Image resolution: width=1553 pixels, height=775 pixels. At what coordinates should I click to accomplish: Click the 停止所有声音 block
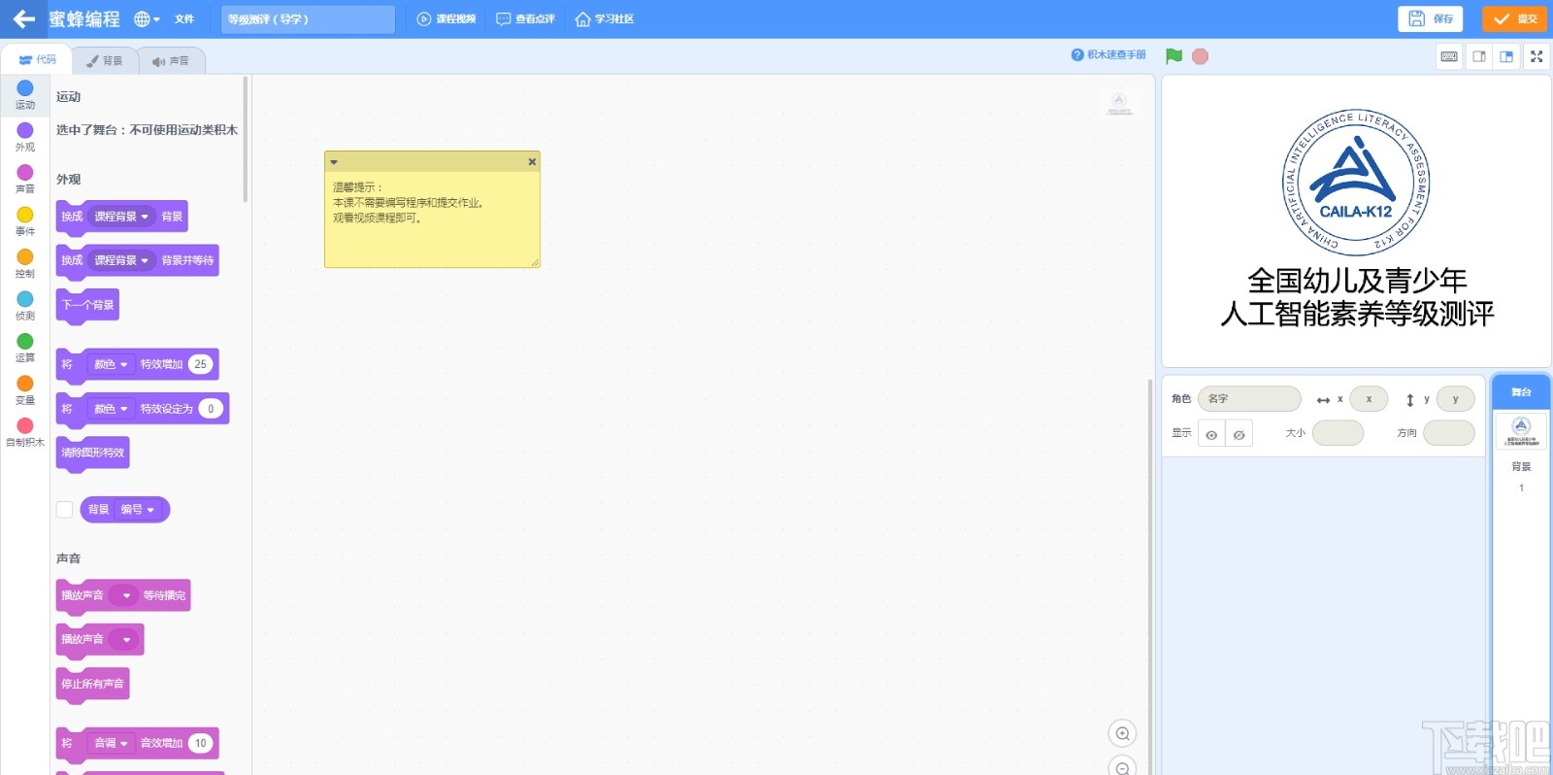(93, 684)
